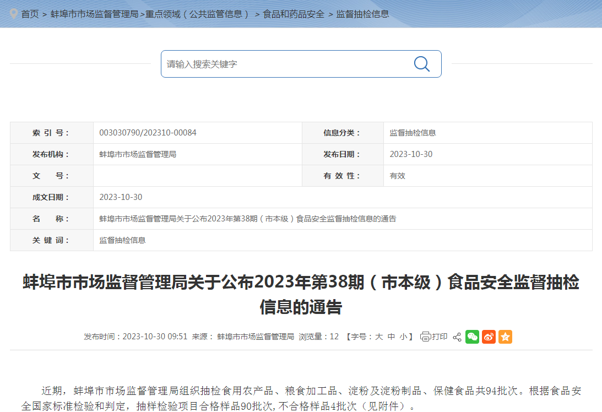Open 重点领域（公共监管信息） breadcrumb link
This screenshot has height=412, width=602.
tap(197, 14)
